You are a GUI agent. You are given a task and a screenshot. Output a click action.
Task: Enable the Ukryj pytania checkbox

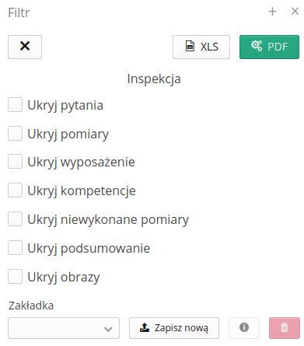click(15, 105)
